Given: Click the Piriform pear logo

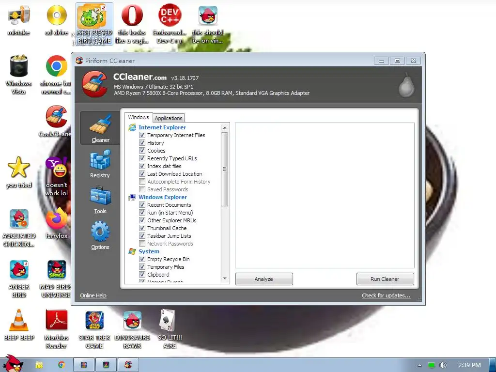Looking at the screenshot, I should click(406, 84).
